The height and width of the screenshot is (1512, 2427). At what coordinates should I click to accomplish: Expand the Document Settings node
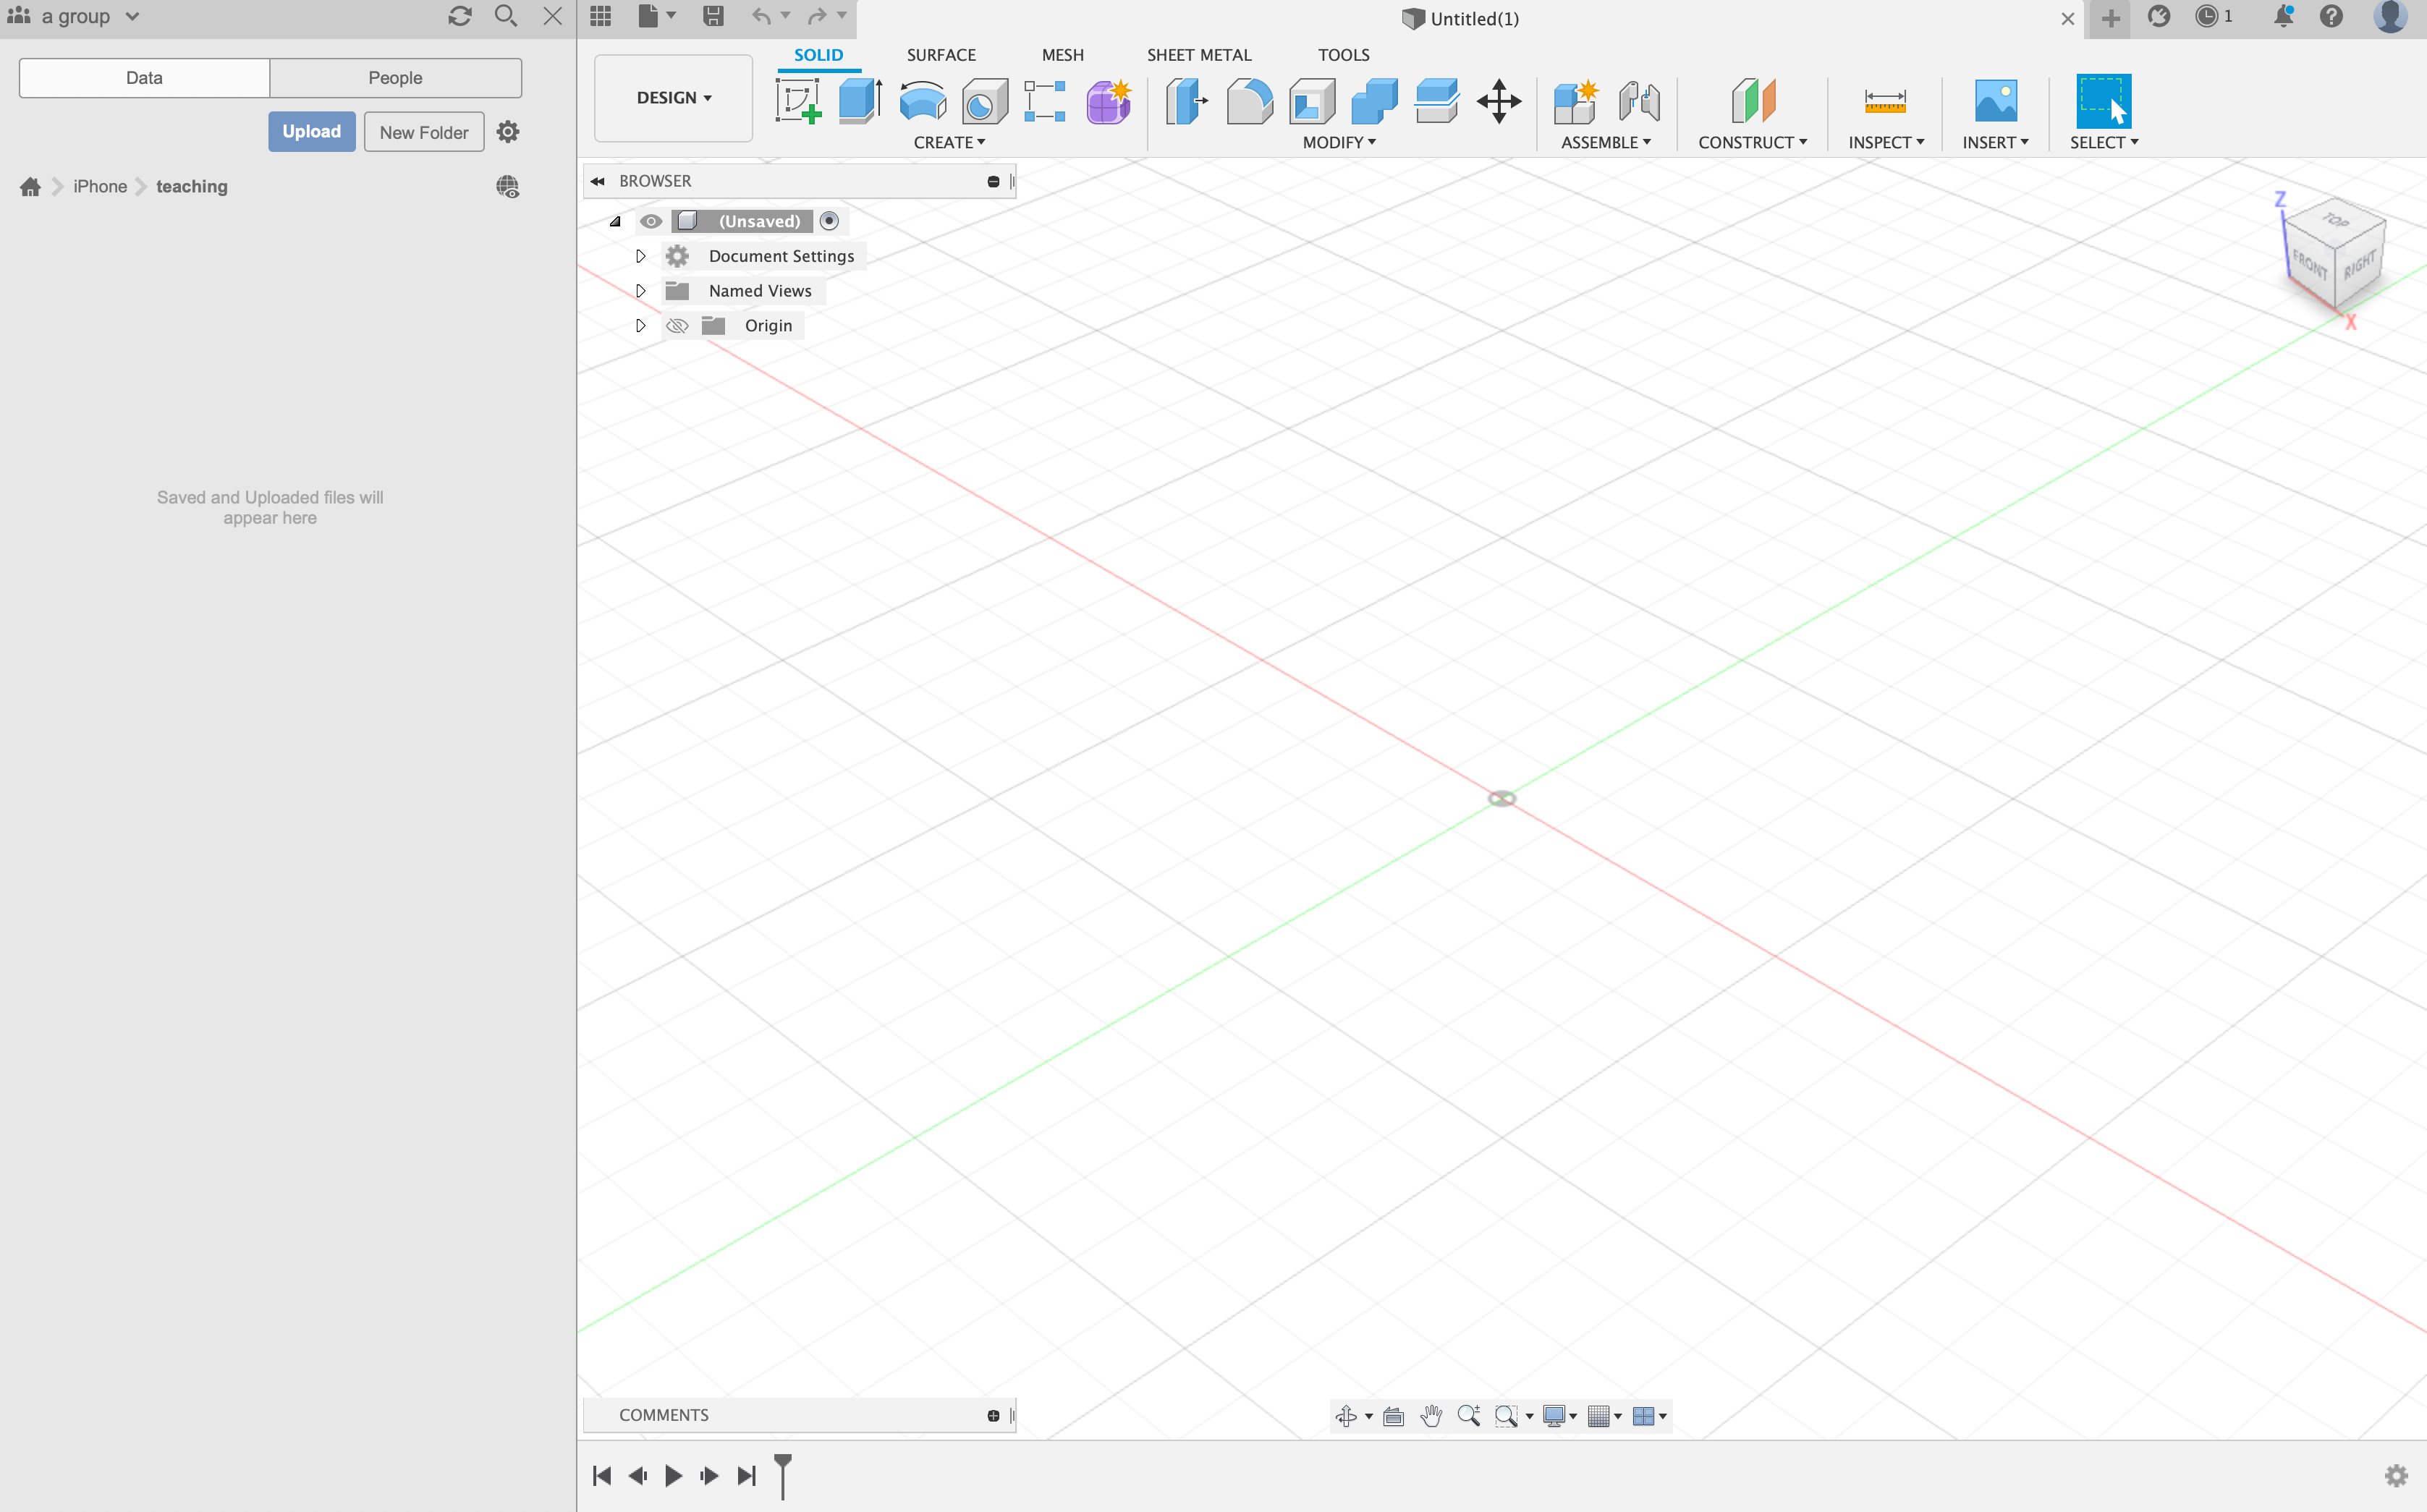[641, 256]
